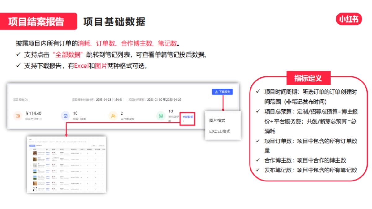The height and width of the screenshot is (209, 372).
Task: 勾选笔记列表表头的全选框
Action: [x=30, y=149]
